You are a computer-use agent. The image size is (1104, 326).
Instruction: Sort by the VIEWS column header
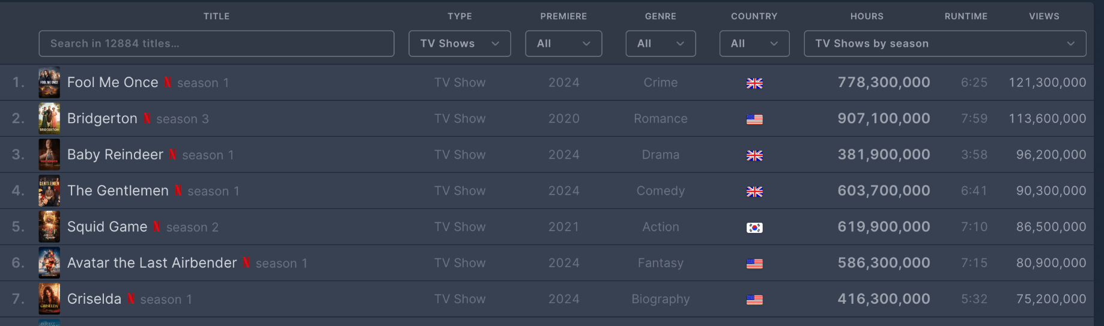tap(1044, 16)
